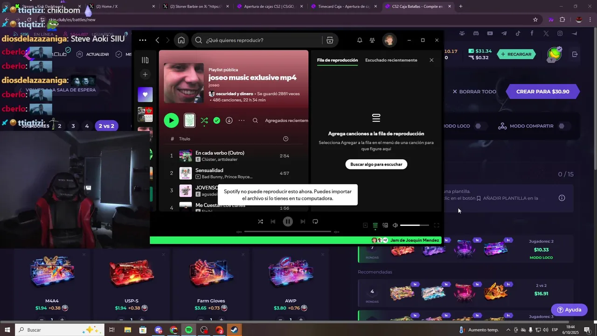597x336 pixels.
Task: Open Agregados recientemente sort dropdown
Action: (286, 120)
